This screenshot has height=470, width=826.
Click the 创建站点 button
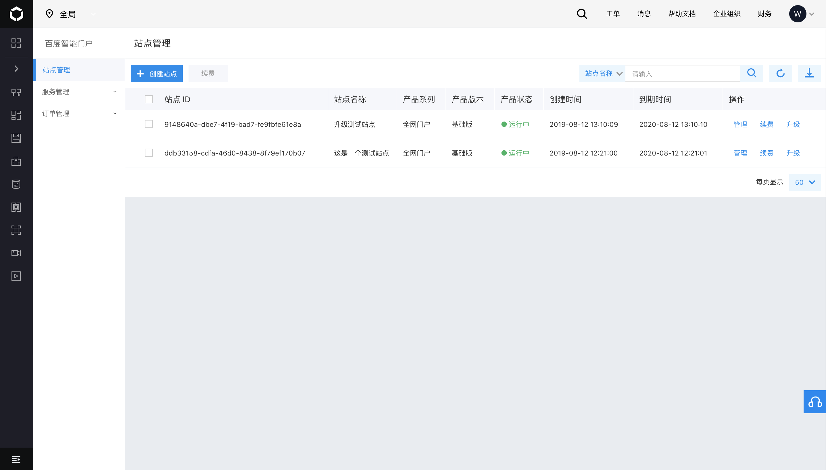point(157,73)
